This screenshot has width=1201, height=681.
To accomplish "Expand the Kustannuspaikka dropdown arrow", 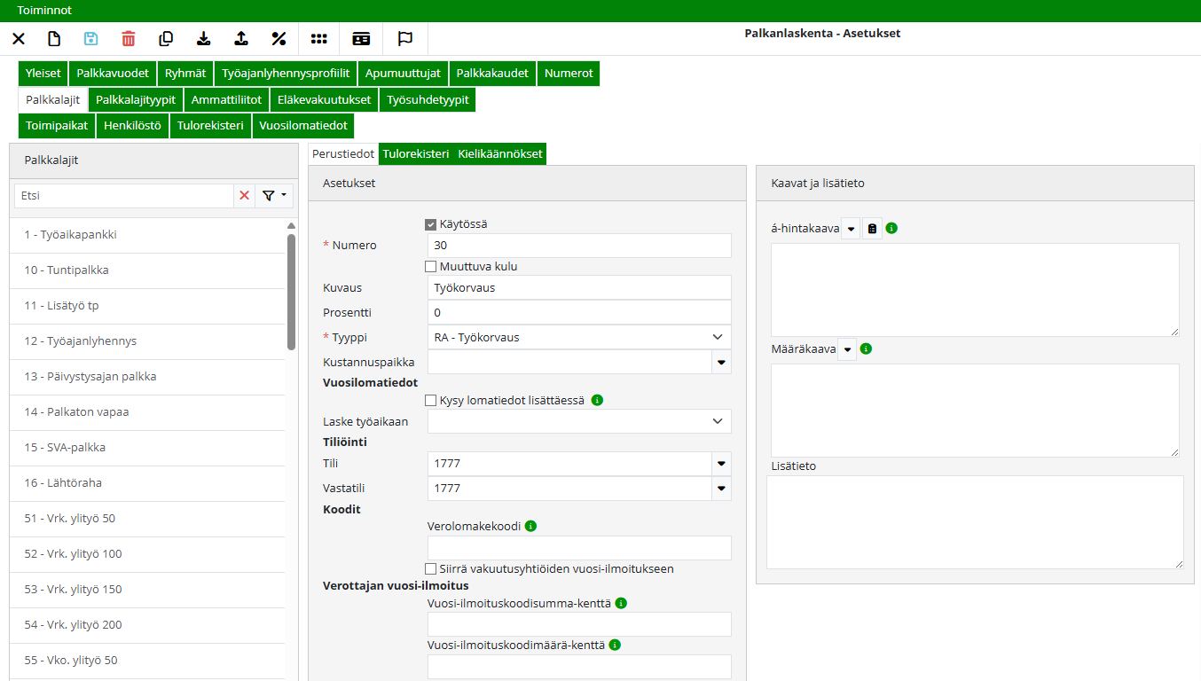I will point(721,363).
